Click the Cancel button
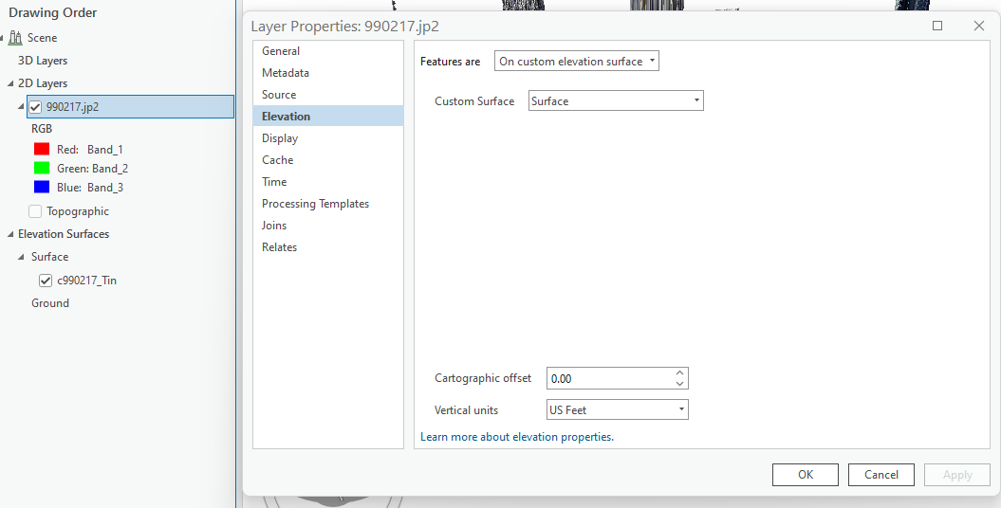Viewport: 1001px width, 508px height. click(881, 475)
